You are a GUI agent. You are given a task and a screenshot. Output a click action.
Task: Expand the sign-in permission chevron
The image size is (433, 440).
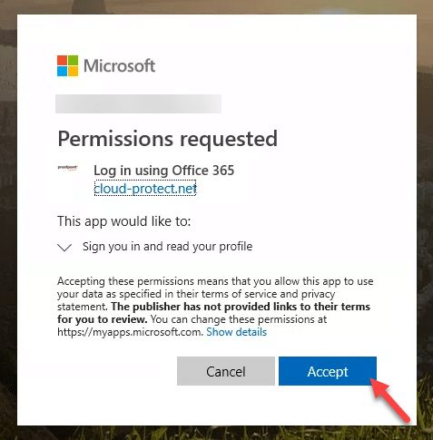pyautogui.click(x=64, y=248)
